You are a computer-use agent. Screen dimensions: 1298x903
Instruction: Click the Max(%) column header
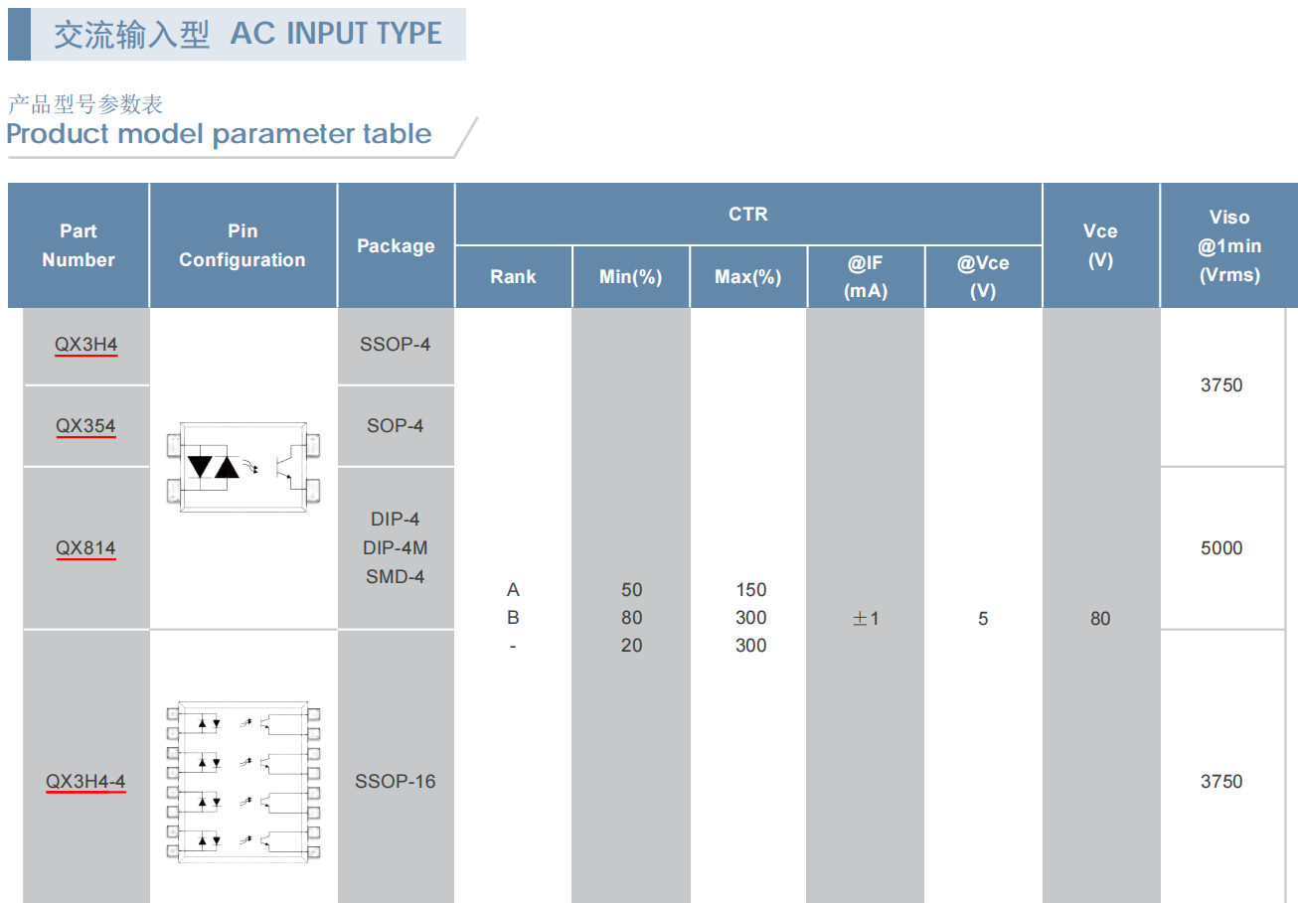pyautogui.click(x=747, y=277)
